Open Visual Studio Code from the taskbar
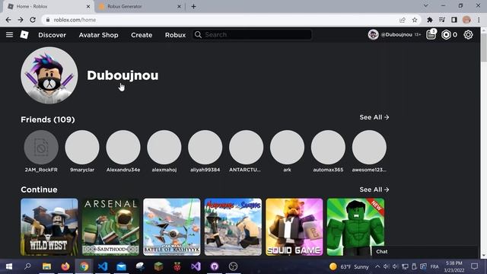This screenshot has width=487, height=274. (x=103, y=266)
